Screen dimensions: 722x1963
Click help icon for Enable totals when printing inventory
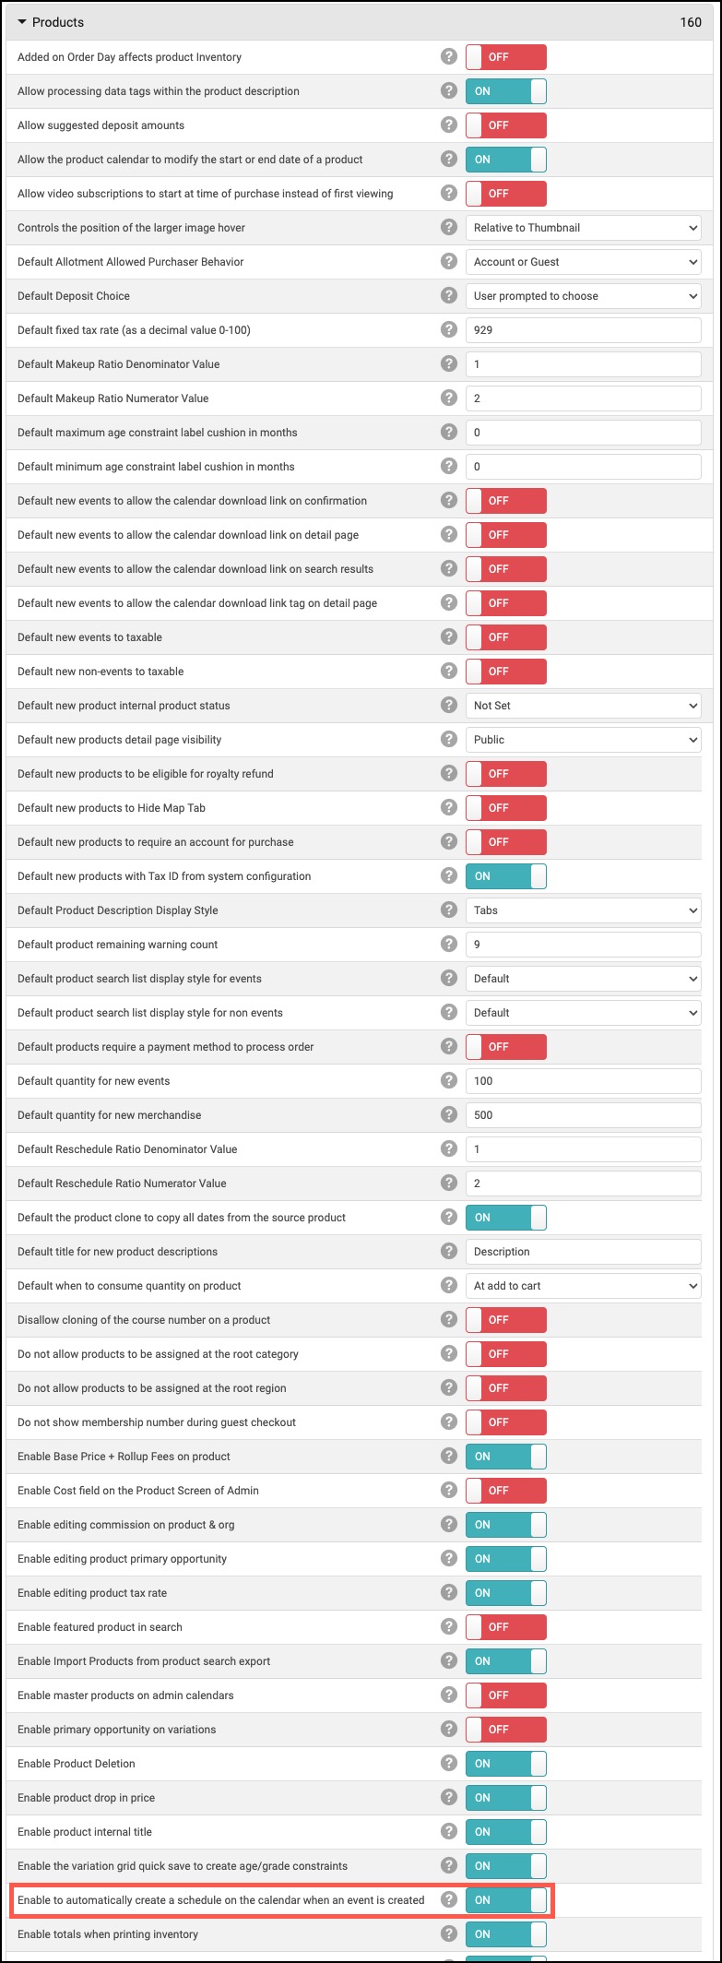pyautogui.click(x=449, y=1933)
